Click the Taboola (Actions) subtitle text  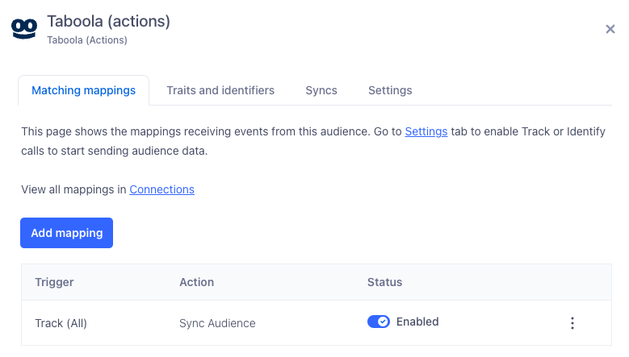click(87, 39)
